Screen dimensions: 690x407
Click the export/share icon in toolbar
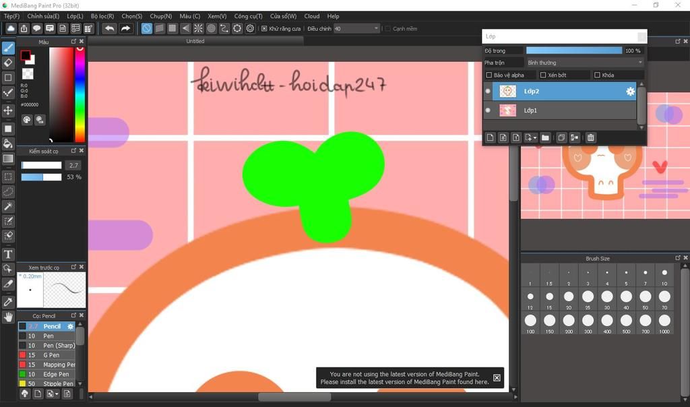(x=24, y=28)
